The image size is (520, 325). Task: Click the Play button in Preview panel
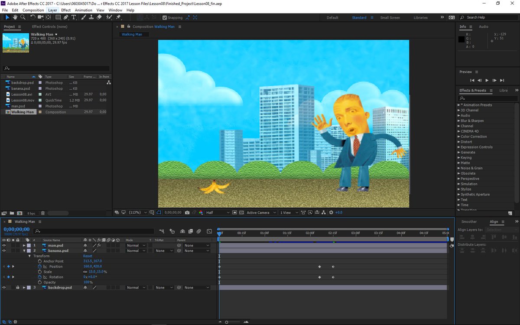pos(487,80)
